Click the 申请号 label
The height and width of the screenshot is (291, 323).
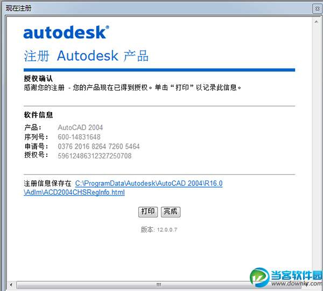coord(36,147)
